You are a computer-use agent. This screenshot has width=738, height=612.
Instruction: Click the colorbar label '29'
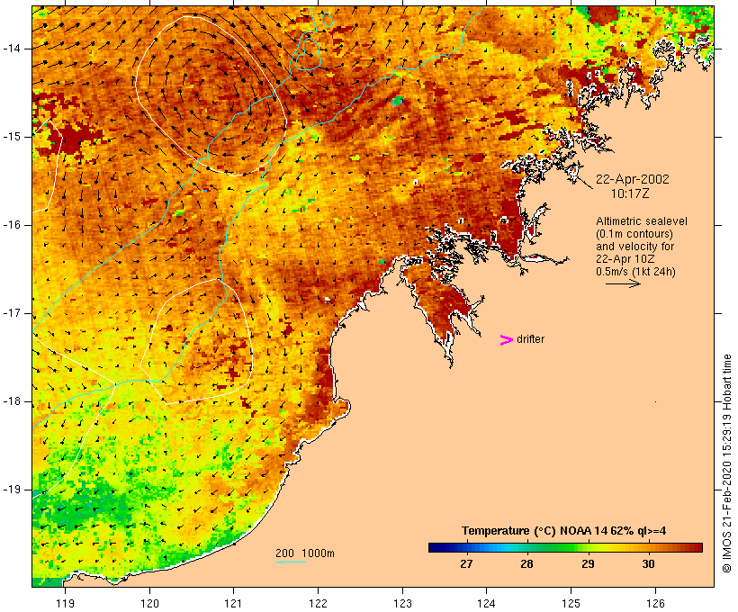tap(588, 563)
